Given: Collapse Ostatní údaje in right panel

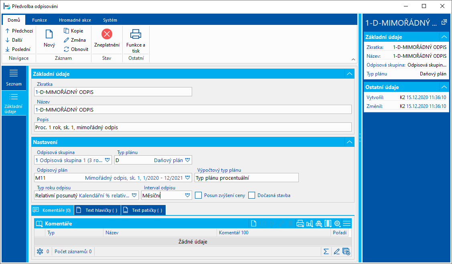Looking at the screenshot, I should point(444,87).
